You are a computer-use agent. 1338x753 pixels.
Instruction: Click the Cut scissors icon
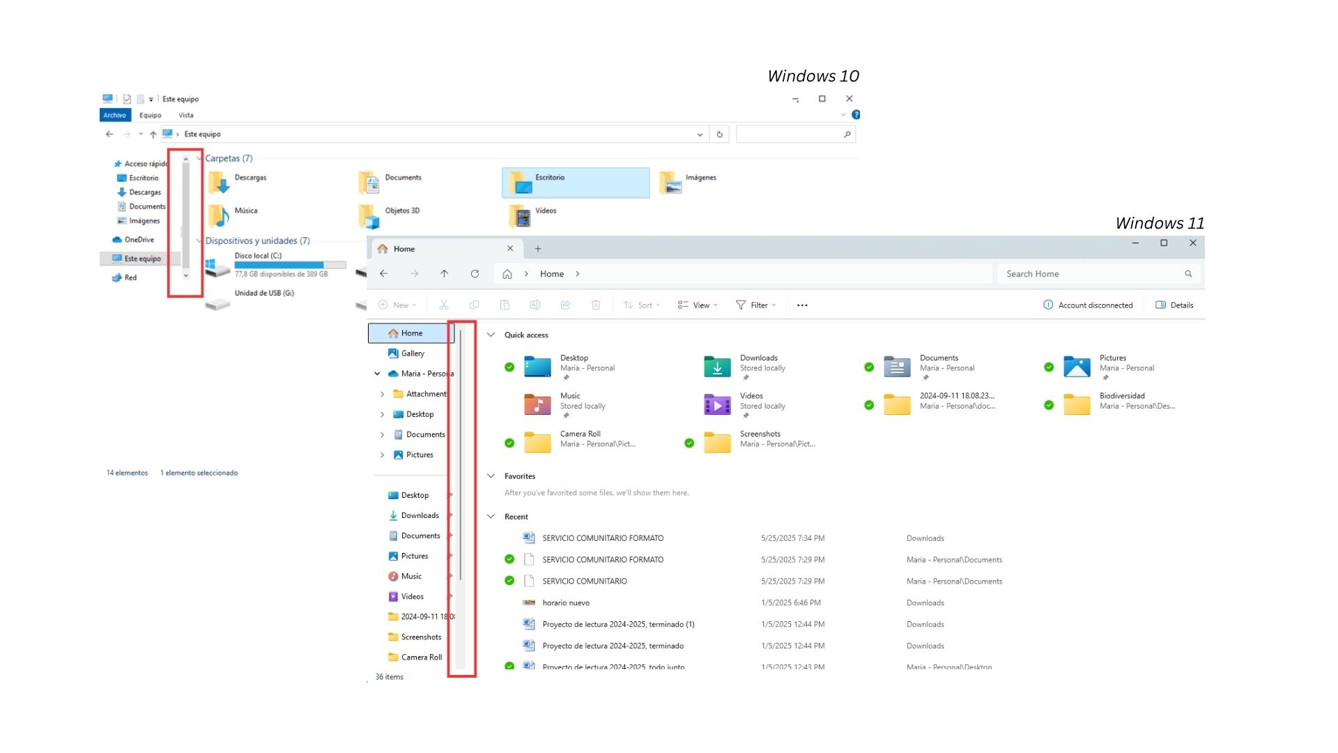pyautogui.click(x=444, y=305)
